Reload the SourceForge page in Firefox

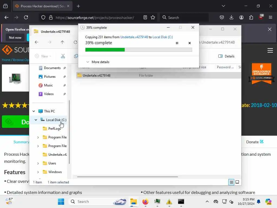26,18
